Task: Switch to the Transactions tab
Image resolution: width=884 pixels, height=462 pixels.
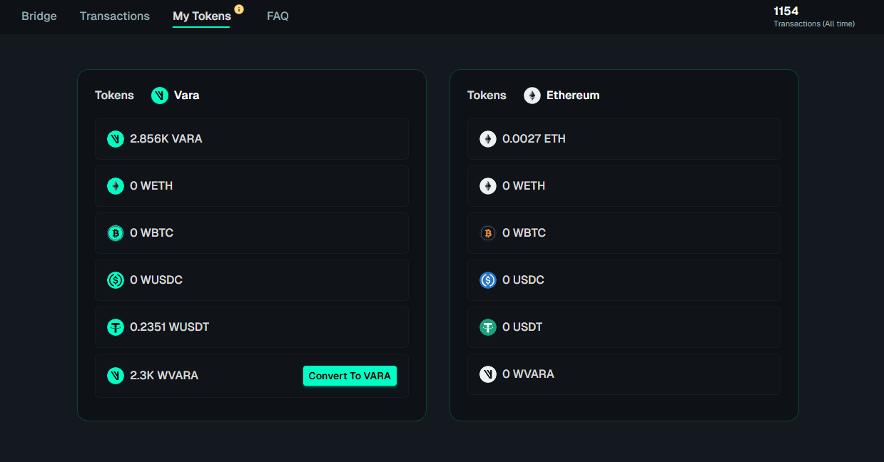Action: pyautogui.click(x=115, y=16)
